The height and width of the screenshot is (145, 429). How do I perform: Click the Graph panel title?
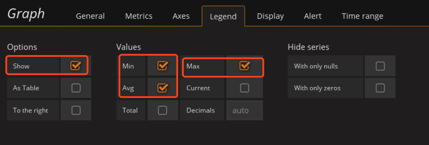pyautogui.click(x=26, y=14)
